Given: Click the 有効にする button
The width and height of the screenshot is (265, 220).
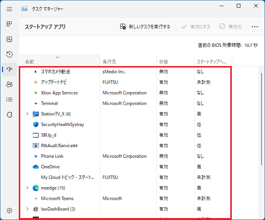Looking at the screenshot, I should [196, 27].
